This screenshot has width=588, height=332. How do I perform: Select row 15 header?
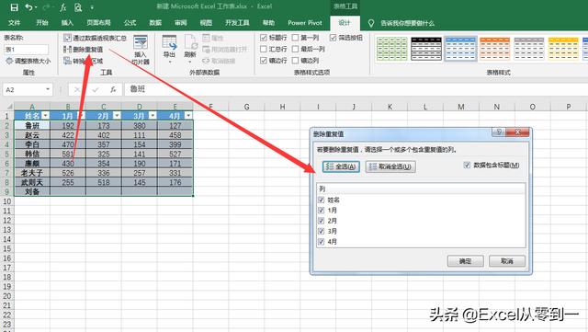7,248
